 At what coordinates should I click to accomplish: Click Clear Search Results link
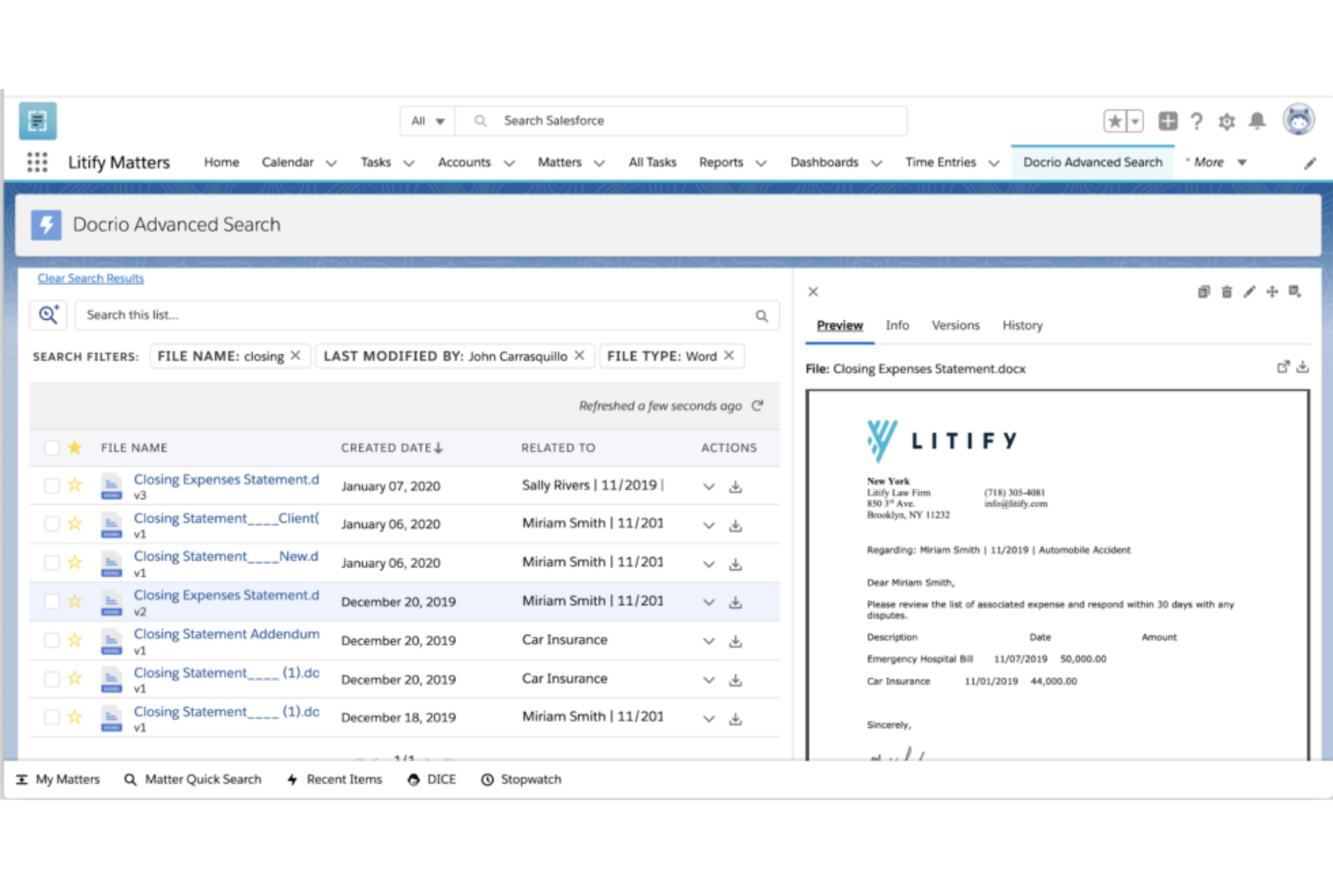[91, 278]
